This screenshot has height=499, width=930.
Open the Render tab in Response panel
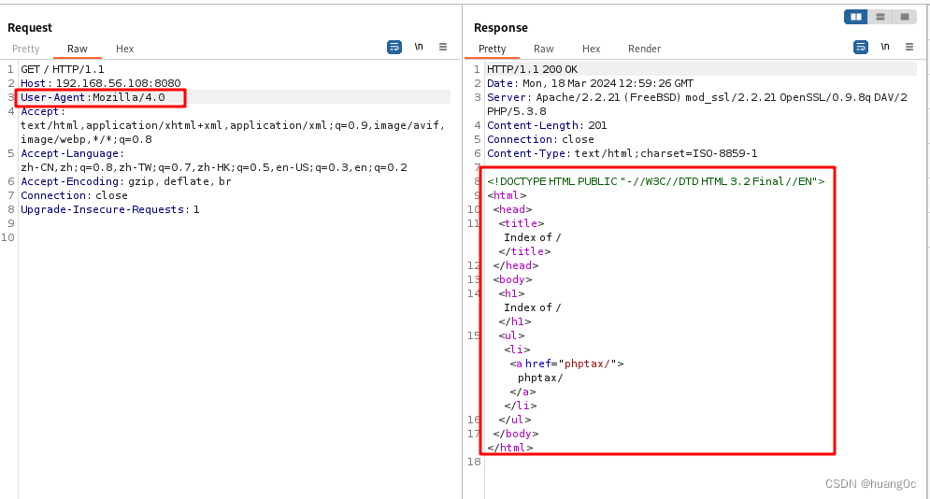click(644, 49)
